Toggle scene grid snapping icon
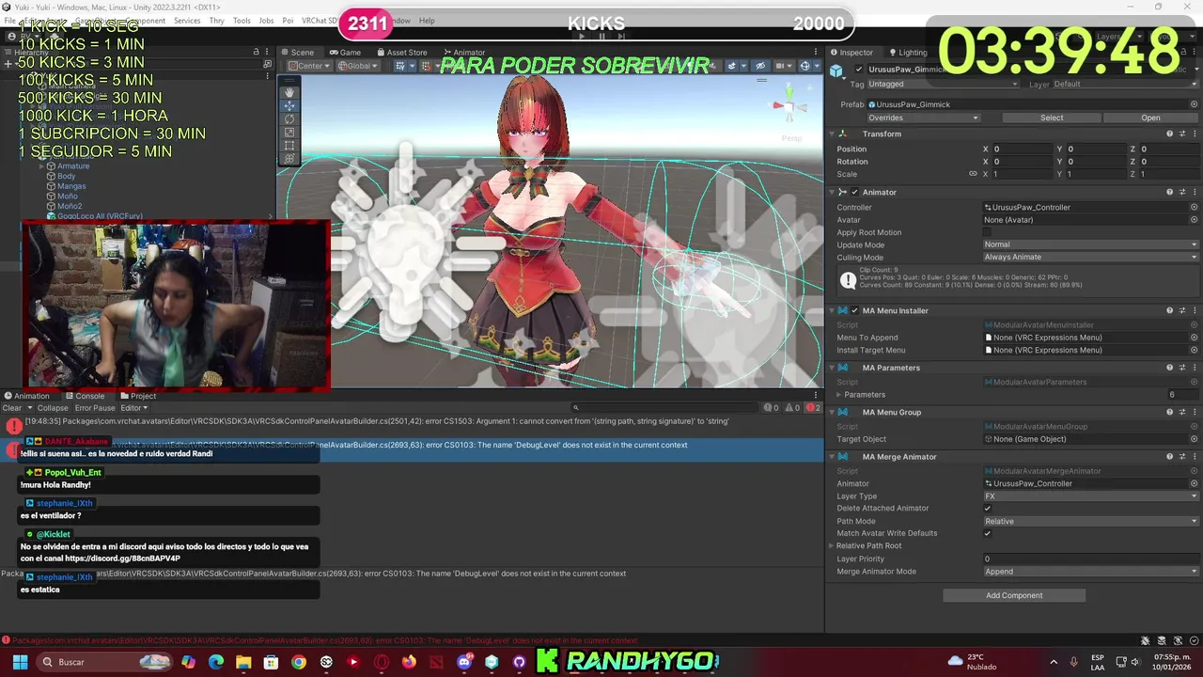 (401, 66)
